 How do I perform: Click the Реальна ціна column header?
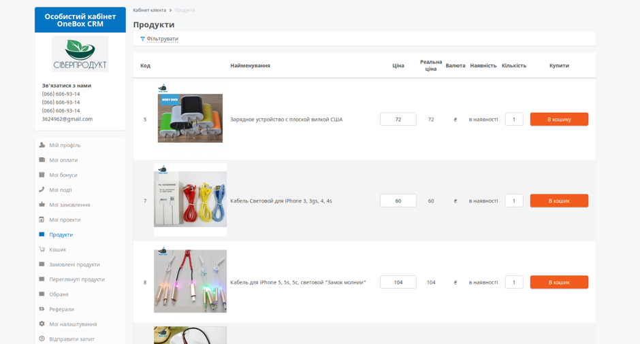click(x=431, y=65)
